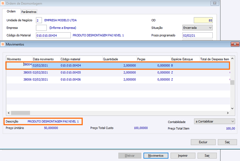Open the Situação dropdown
Screen dimensions: 240x161
pos(197,28)
